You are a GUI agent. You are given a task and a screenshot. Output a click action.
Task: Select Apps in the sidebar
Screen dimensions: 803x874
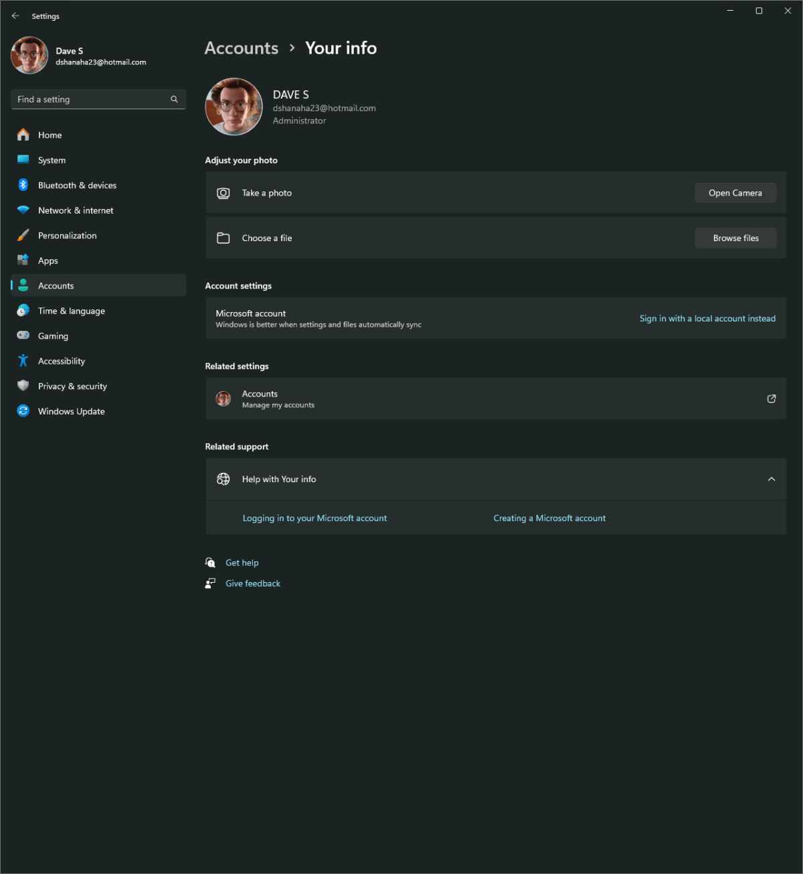point(48,261)
